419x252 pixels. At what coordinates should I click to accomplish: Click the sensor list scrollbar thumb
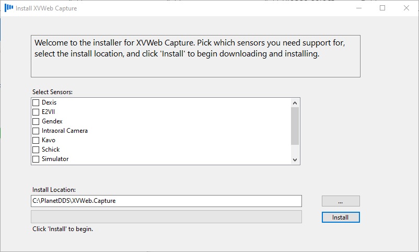click(295, 125)
